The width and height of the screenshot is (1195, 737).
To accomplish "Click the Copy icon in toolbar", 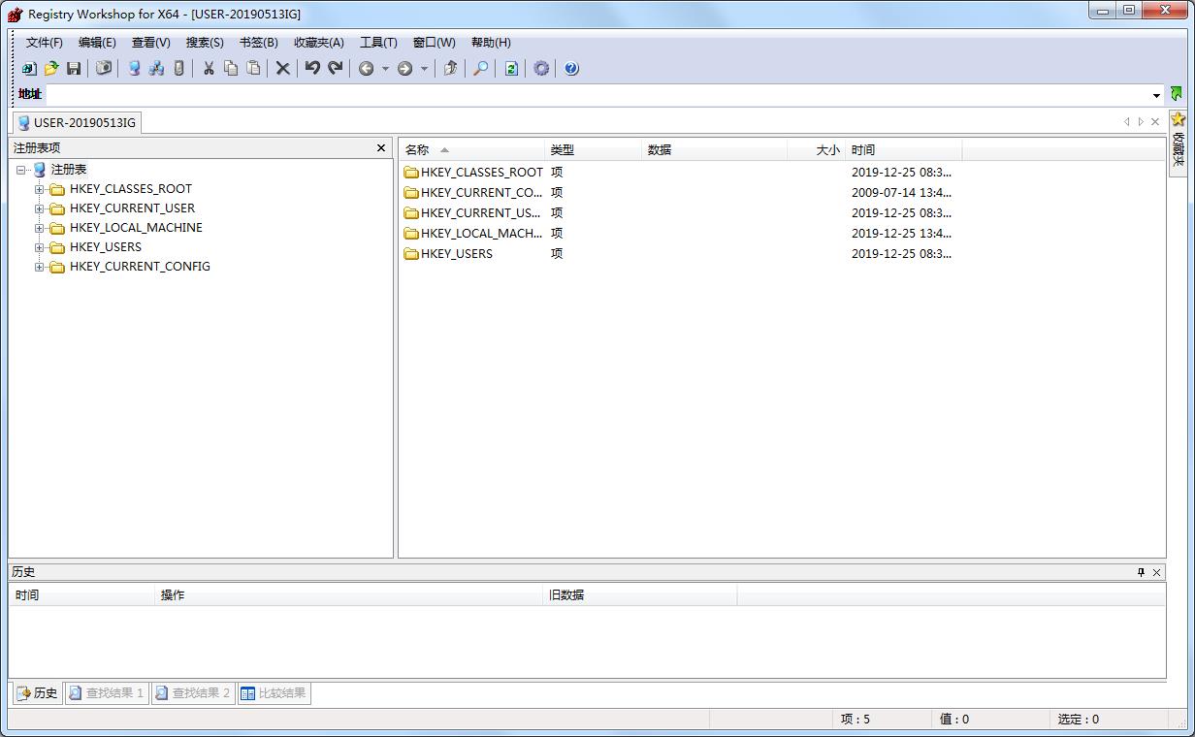I will click(x=231, y=69).
